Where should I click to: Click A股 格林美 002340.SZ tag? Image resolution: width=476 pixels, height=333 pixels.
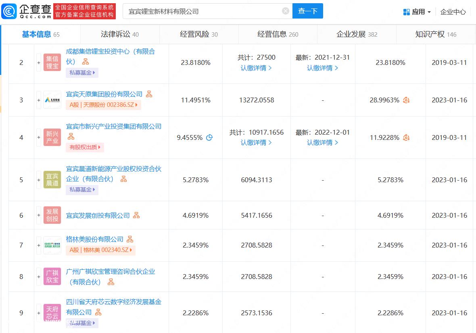tap(100, 250)
